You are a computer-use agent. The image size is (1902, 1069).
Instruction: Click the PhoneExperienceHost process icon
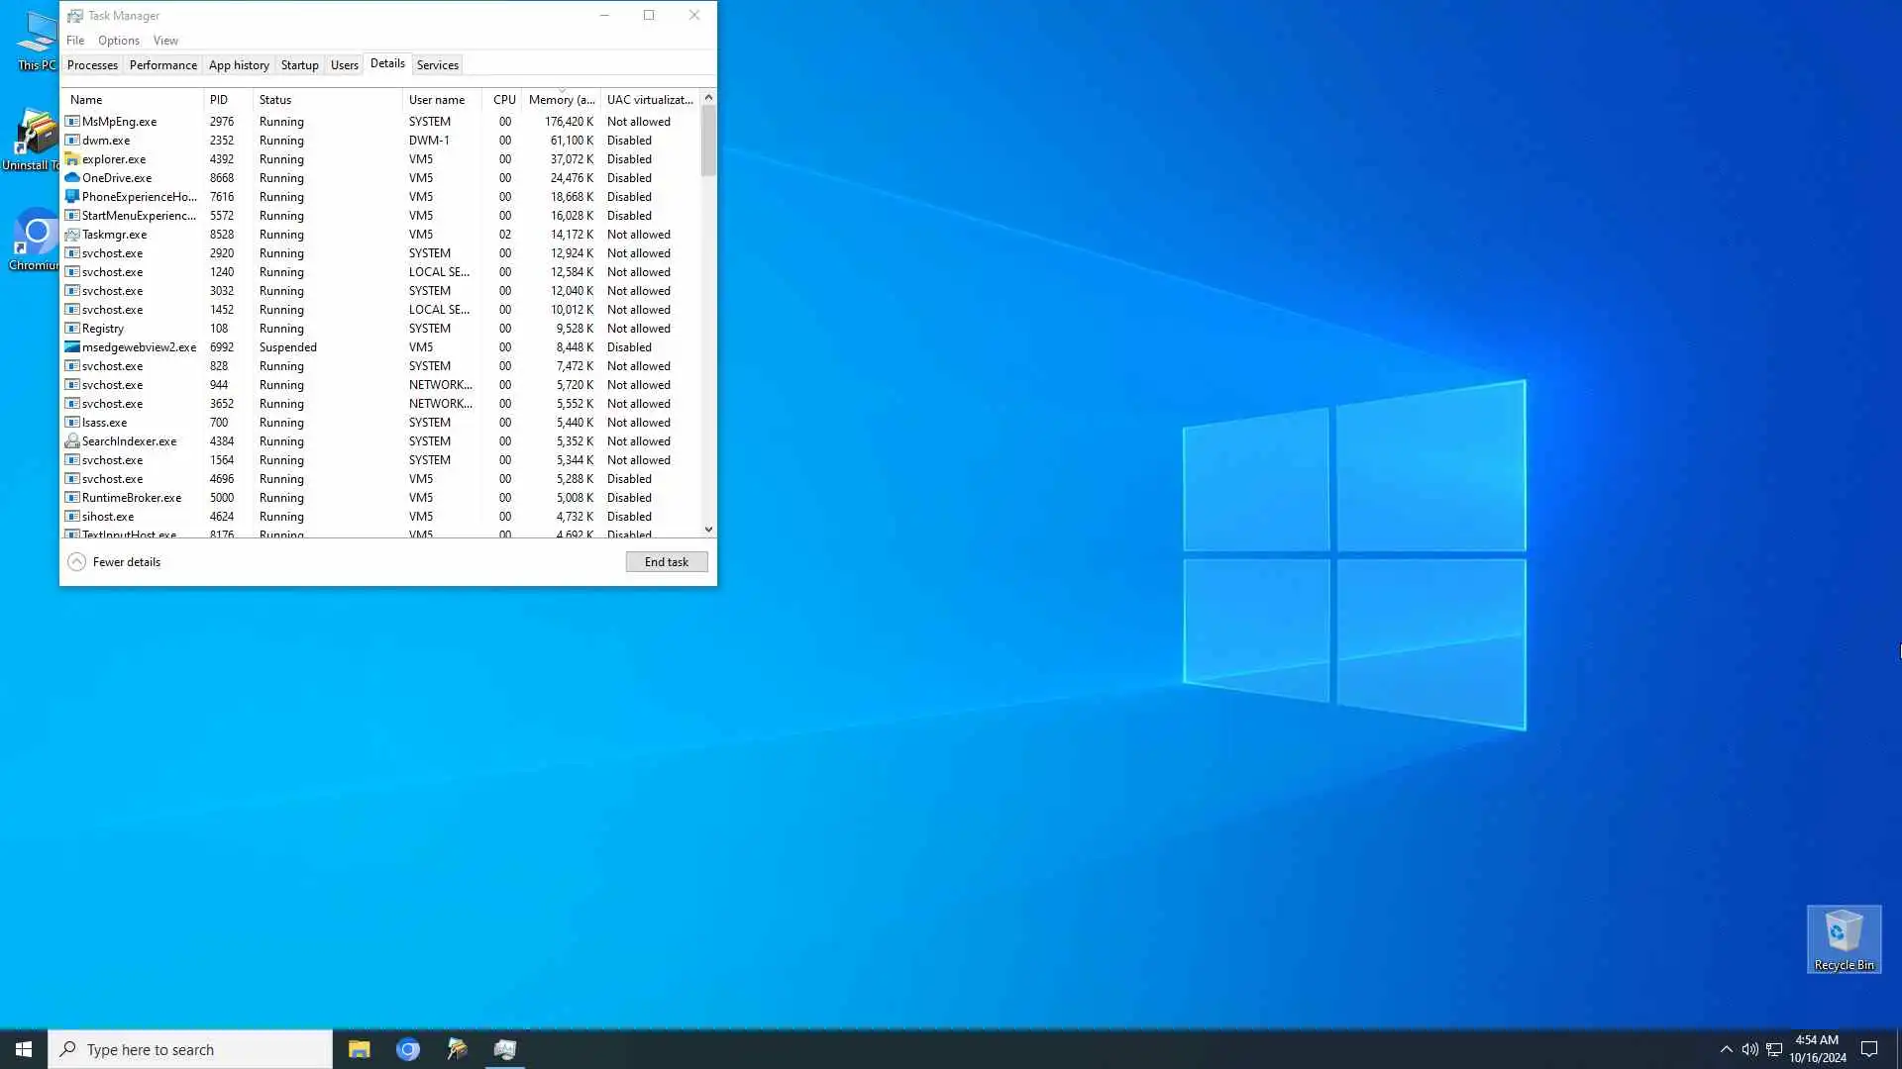(72, 197)
